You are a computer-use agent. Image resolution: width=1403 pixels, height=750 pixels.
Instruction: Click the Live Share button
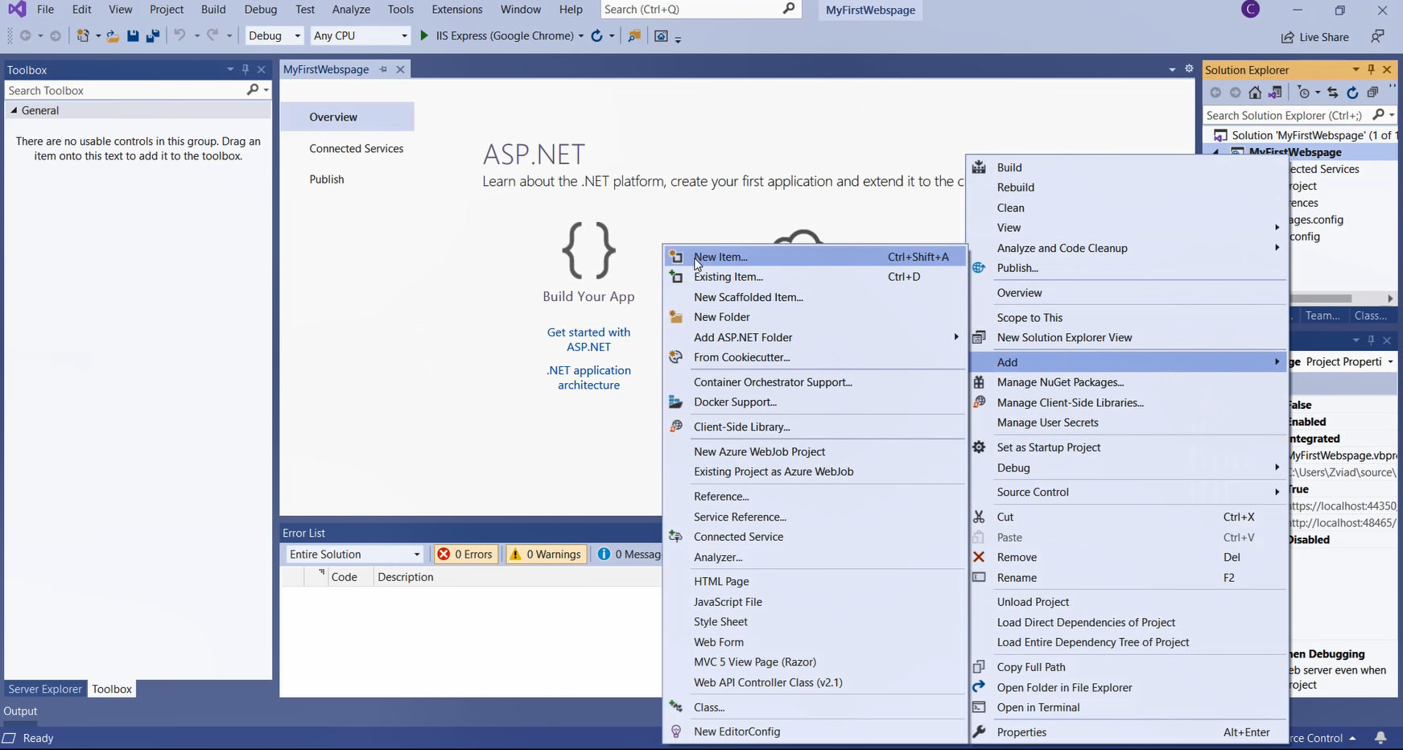1315,37
